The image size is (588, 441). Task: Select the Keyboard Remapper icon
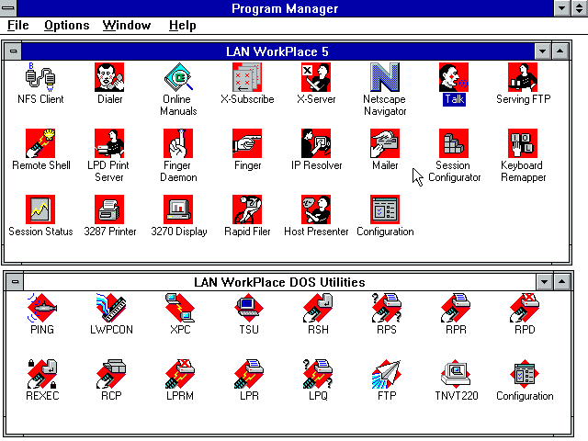click(523, 143)
